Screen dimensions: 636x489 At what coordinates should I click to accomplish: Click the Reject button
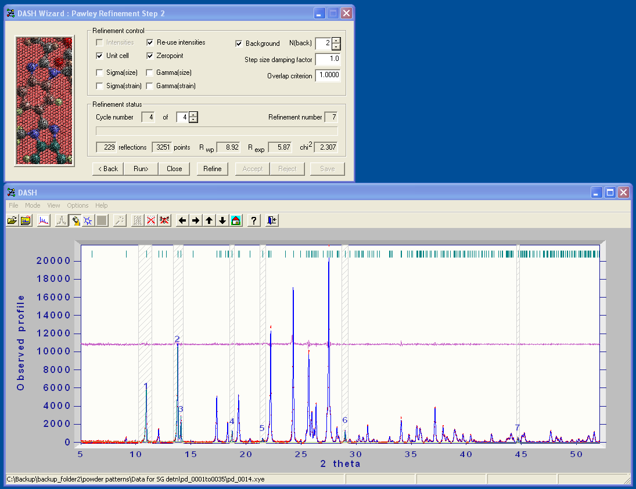coord(287,169)
